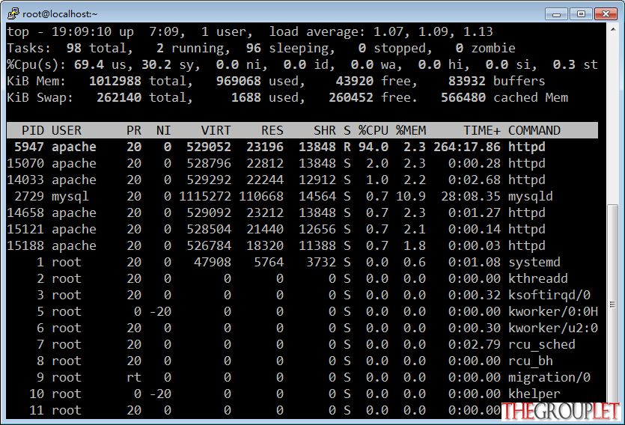Click the 69.4 us CPU value
625x425 pixels.
[89, 64]
